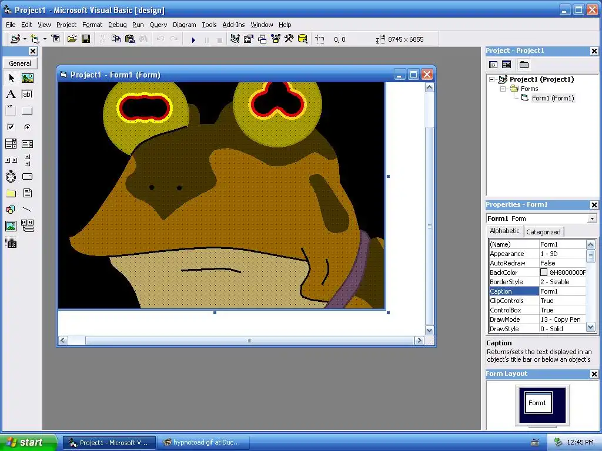602x451 pixels.
Task: Select the HScrollBar control tool
Action: point(11,160)
